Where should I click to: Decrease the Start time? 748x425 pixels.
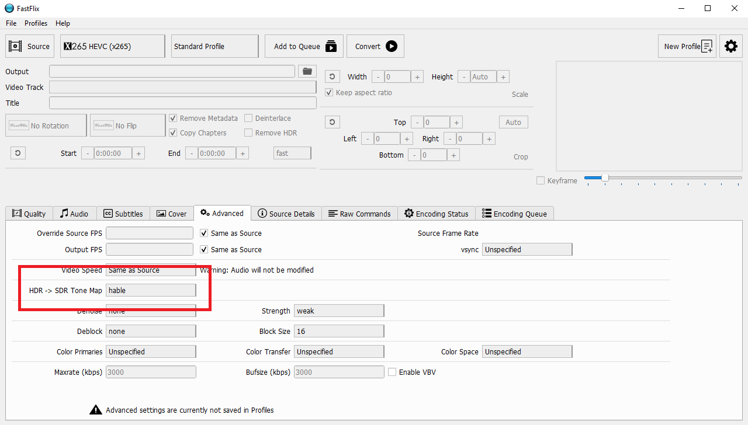point(87,153)
